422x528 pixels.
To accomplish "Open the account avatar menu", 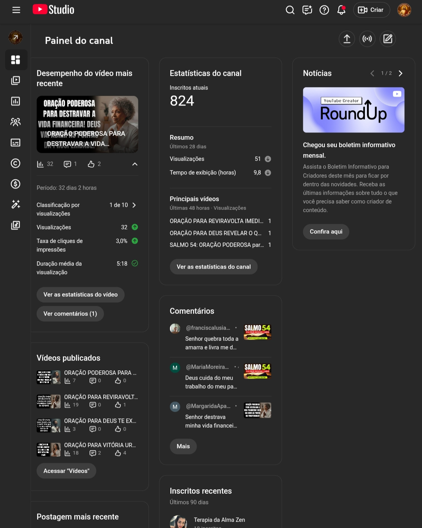I will point(404,10).
